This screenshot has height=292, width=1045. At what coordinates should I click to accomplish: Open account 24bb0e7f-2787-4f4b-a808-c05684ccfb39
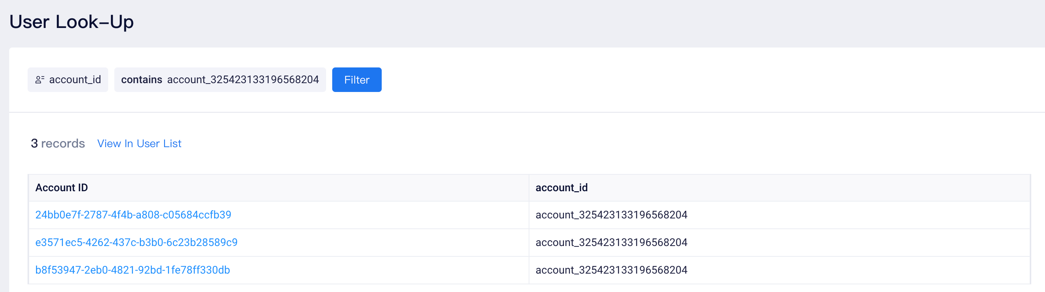(x=133, y=215)
